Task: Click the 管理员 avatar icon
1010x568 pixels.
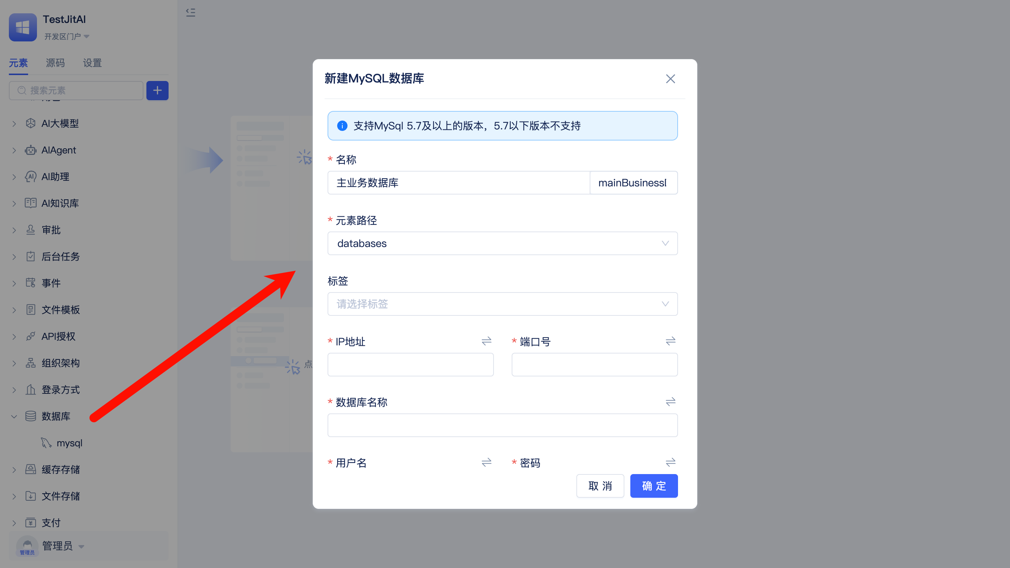Action: 27,546
